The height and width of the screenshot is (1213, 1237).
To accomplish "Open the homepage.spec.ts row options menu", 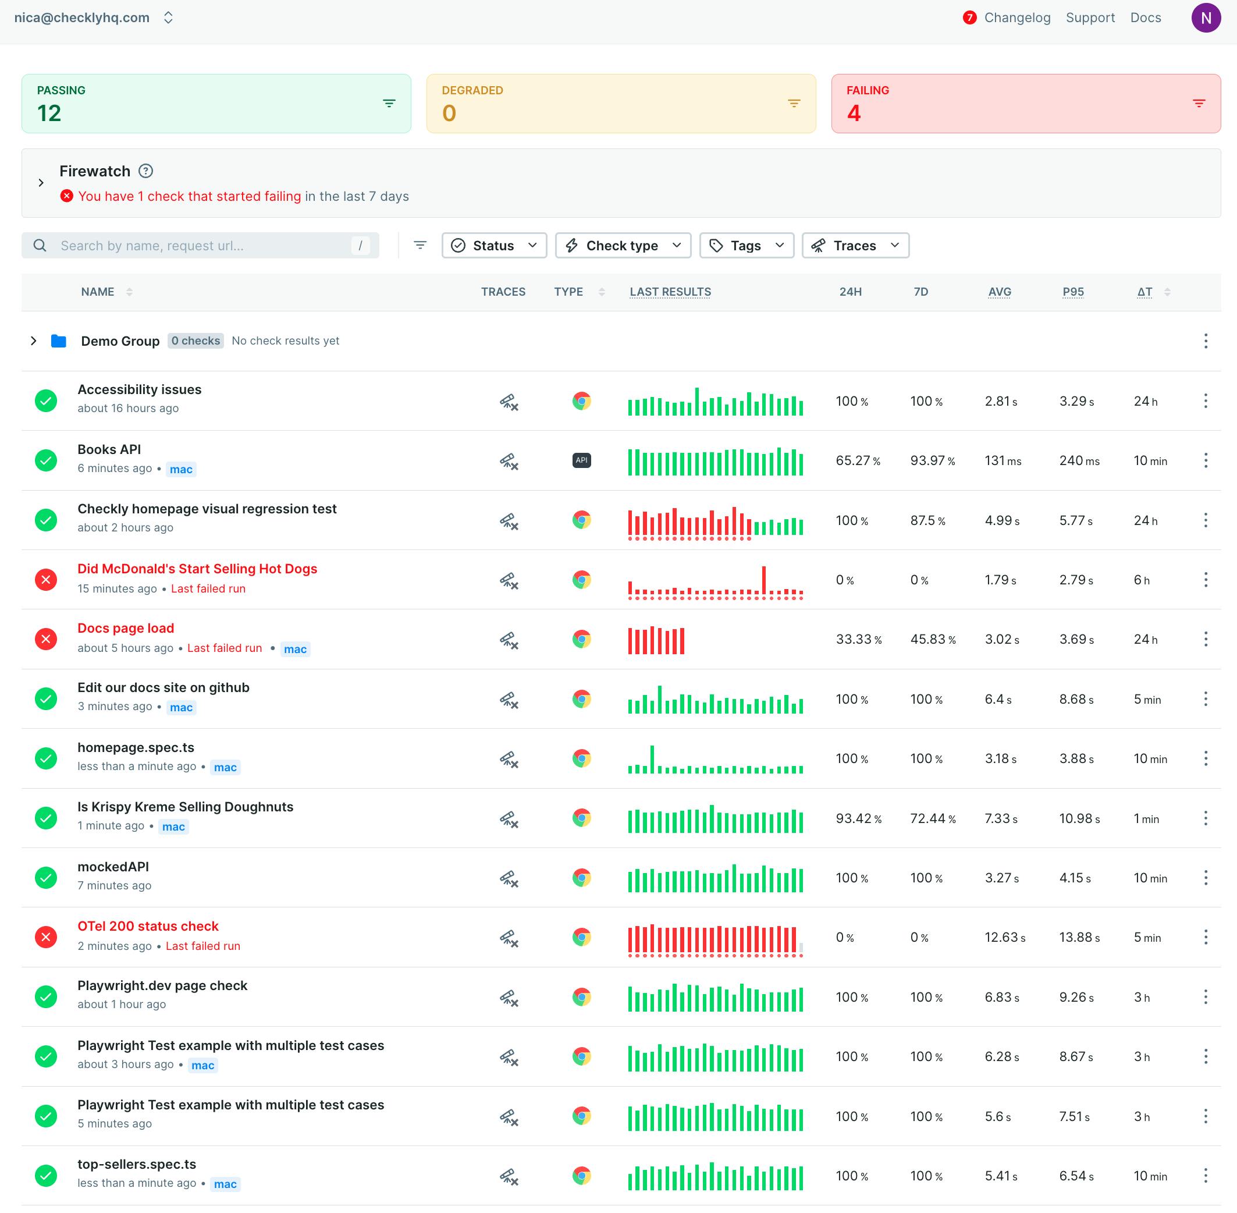I will (1205, 758).
